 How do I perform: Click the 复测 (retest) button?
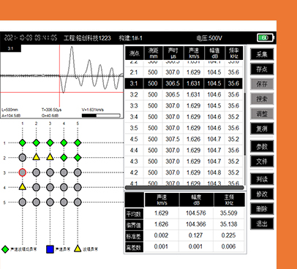click(x=262, y=129)
